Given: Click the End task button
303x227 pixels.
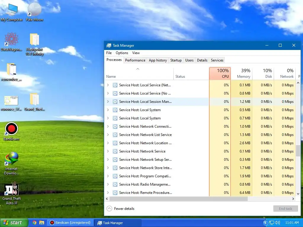Looking at the screenshot, I should click(x=286, y=208).
